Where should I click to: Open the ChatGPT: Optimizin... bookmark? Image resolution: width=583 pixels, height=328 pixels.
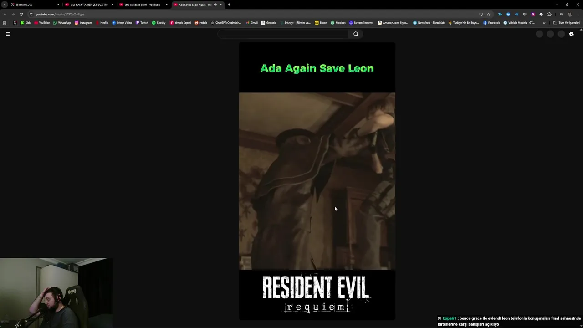point(226,22)
